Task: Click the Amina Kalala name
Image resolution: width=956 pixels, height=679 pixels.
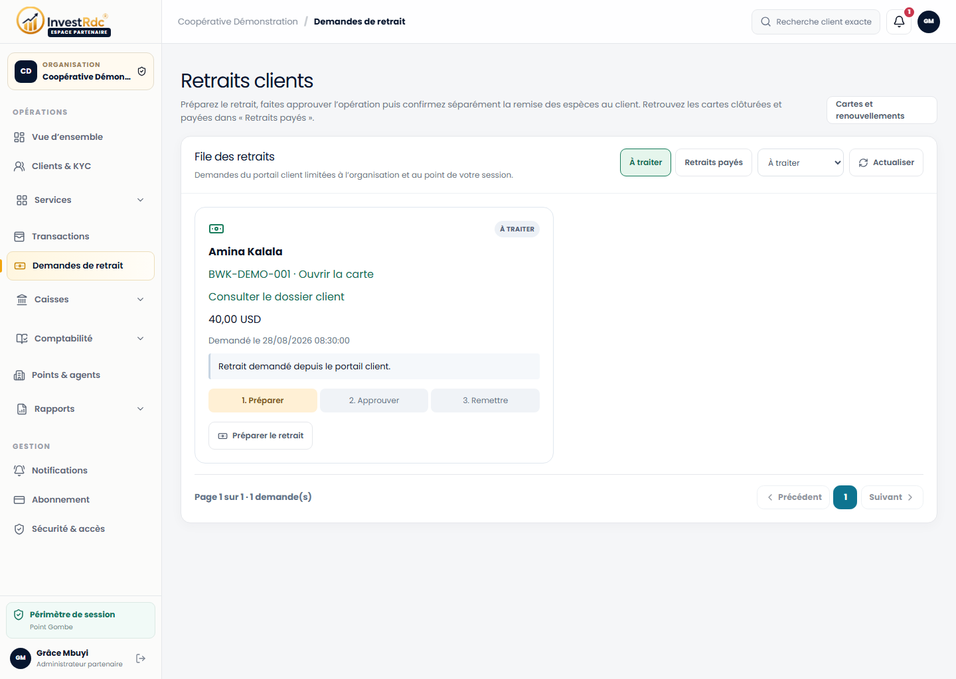Action: (x=246, y=252)
